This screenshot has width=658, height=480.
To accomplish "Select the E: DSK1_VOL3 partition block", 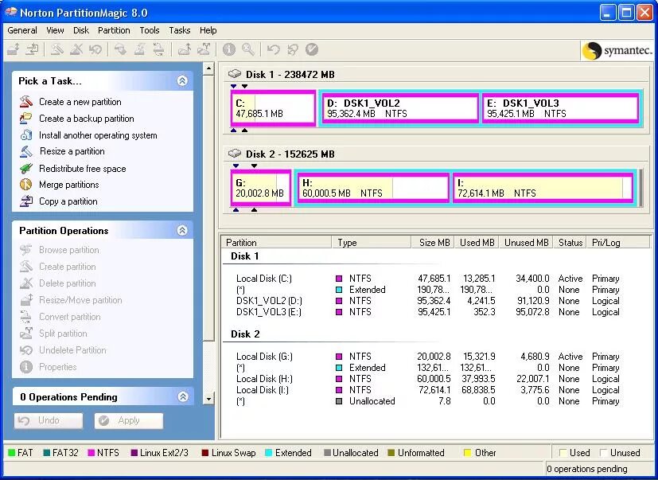I will tap(560, 108).
